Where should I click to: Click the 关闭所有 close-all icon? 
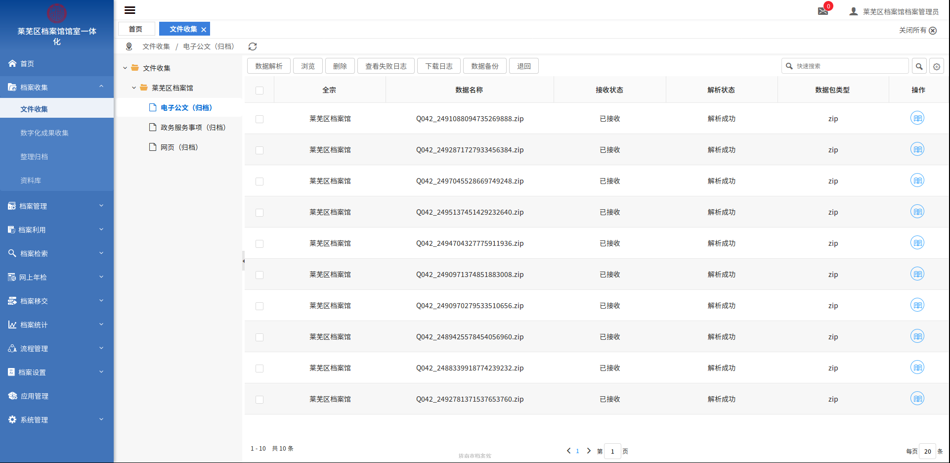[933, 31]
